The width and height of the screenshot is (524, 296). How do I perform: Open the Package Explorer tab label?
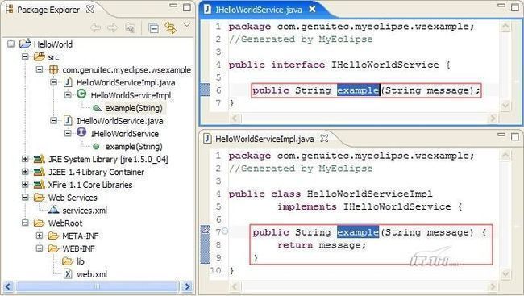point(48,10)
